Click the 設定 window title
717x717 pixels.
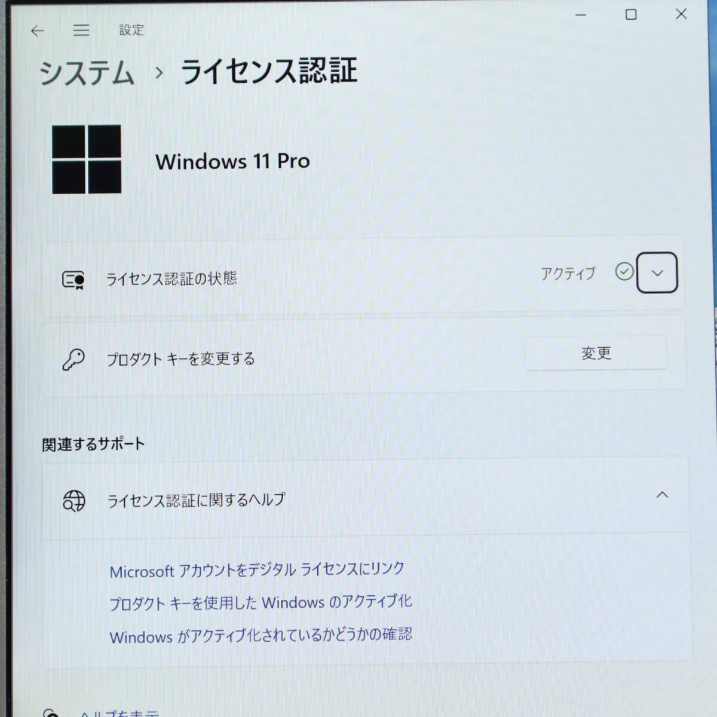(x=131, y=30)
